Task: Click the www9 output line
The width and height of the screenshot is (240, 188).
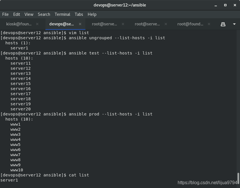Action: click(16, 165)
